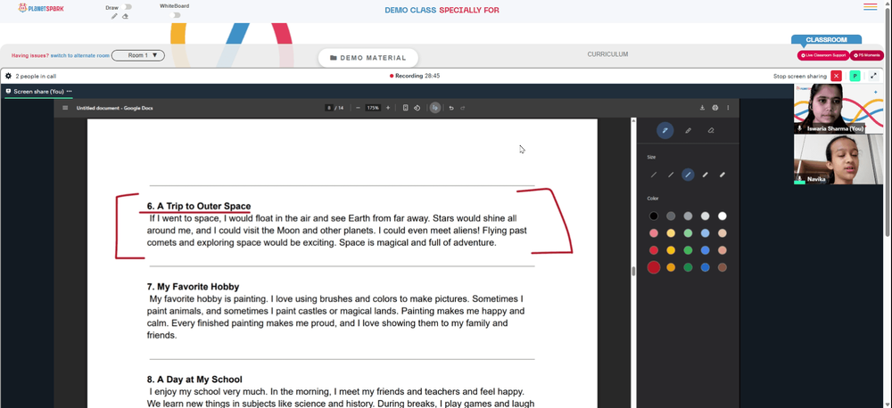Open the PDF viewer sidebar menu icon
892x408 pixels.
click(65, 108)
